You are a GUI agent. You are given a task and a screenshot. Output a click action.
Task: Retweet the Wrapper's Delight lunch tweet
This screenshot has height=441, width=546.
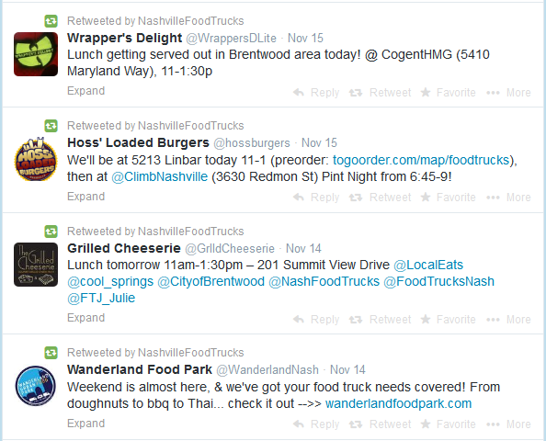tap(381, 93)
